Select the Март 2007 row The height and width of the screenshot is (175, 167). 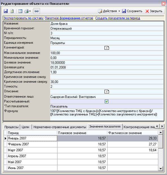point(81,150)
